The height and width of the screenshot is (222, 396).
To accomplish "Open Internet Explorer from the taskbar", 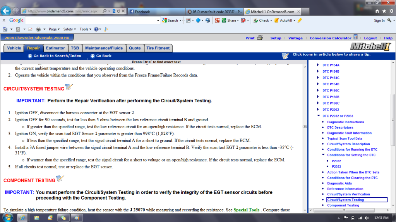I will coord(22,218).
